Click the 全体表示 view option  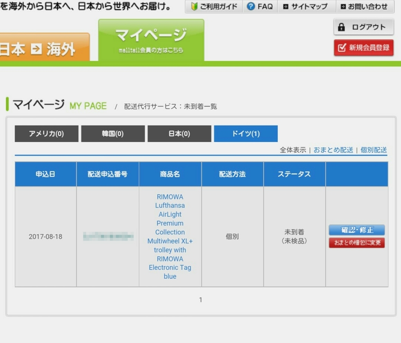293,150
